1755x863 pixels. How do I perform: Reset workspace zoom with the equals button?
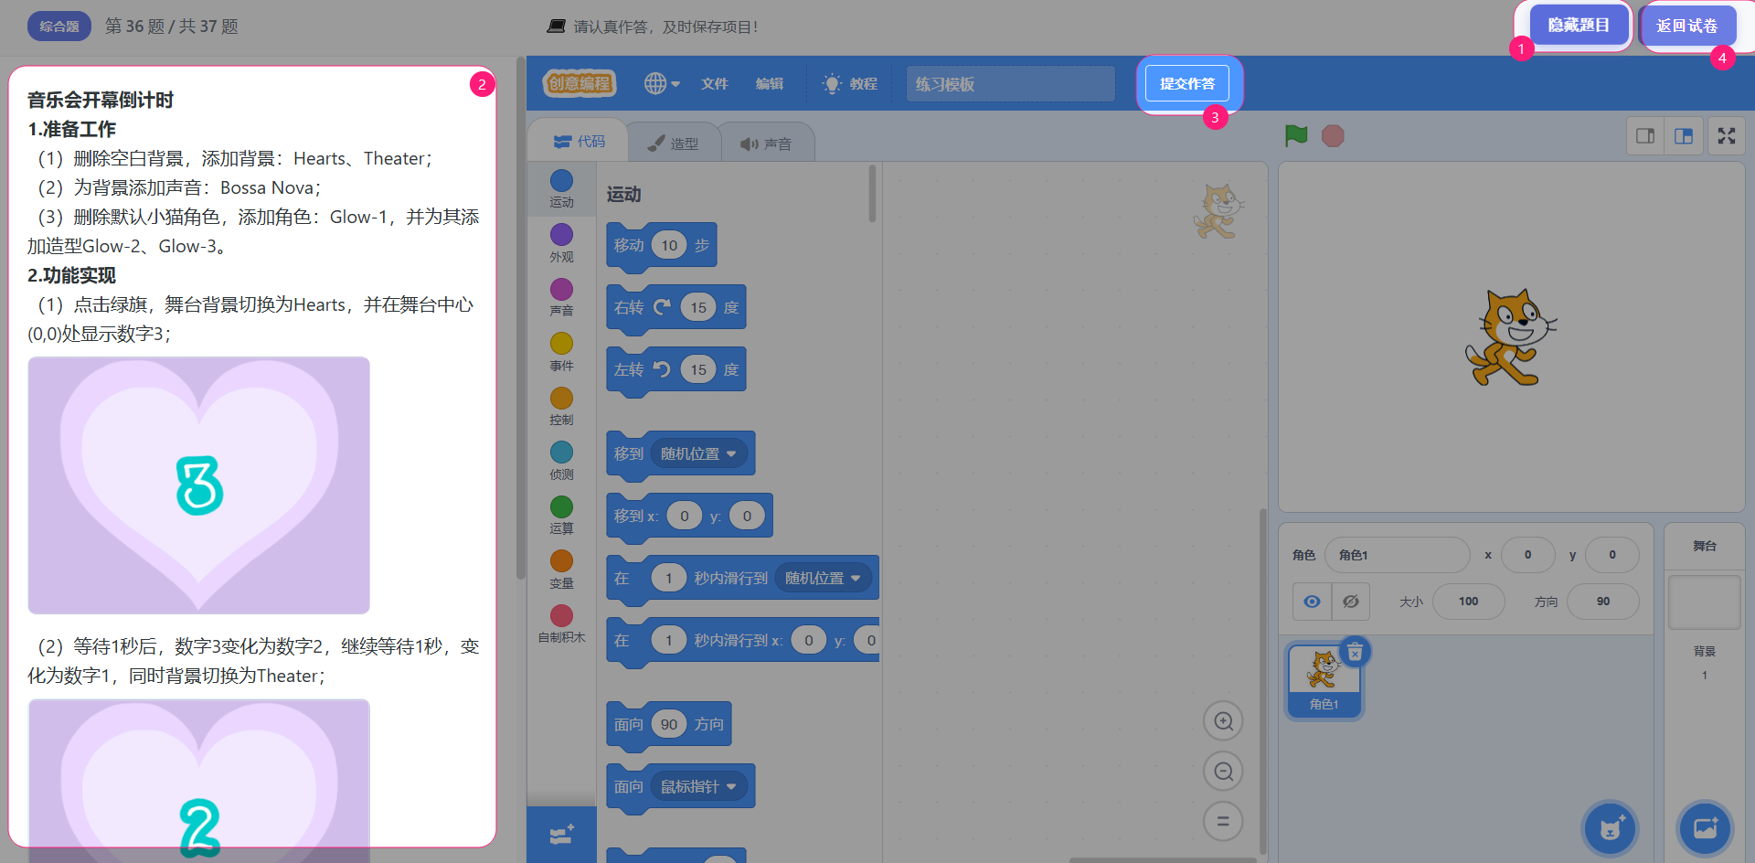pos(1223,821)
